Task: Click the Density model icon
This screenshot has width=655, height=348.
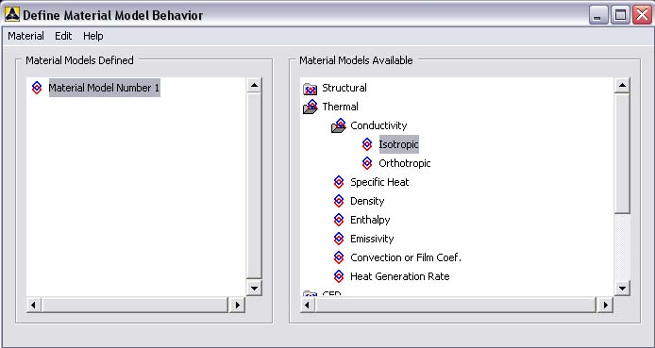Action: (339, 201)
